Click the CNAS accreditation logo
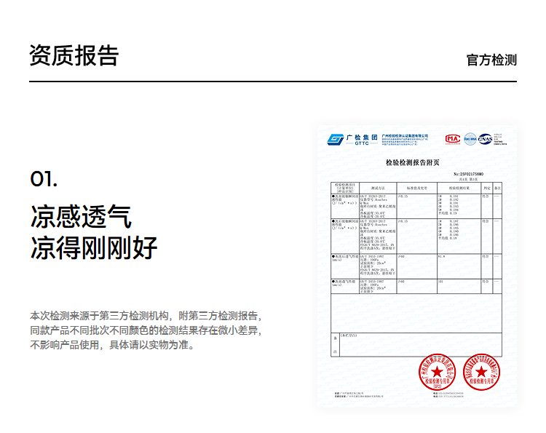 click(x=485, y=139)
